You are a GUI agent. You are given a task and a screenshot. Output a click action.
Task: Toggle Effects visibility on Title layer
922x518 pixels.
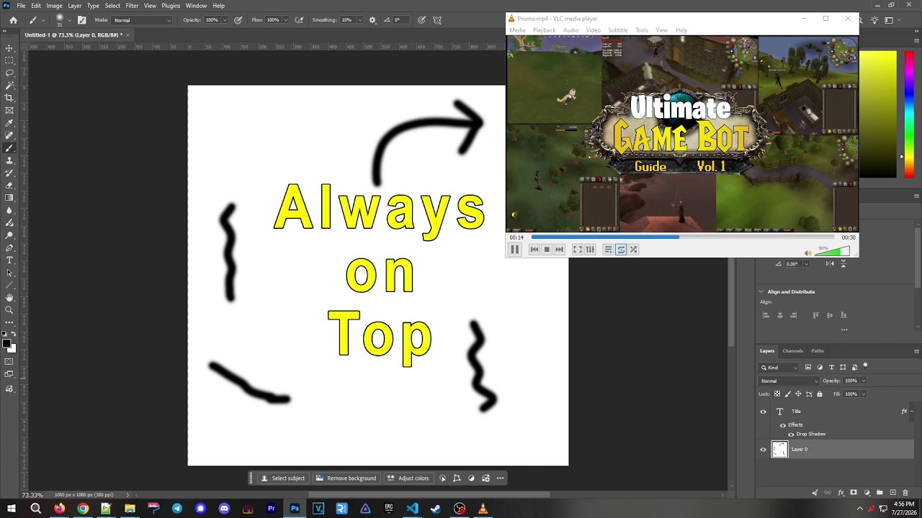tap(783, 425)
